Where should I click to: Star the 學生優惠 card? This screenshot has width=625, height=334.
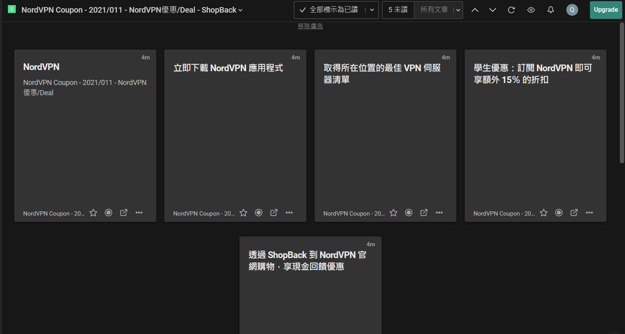(x=543, y=213)
